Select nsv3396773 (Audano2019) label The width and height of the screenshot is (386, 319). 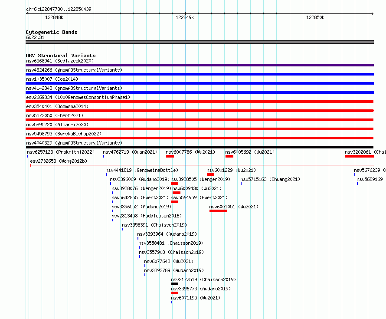201,289
